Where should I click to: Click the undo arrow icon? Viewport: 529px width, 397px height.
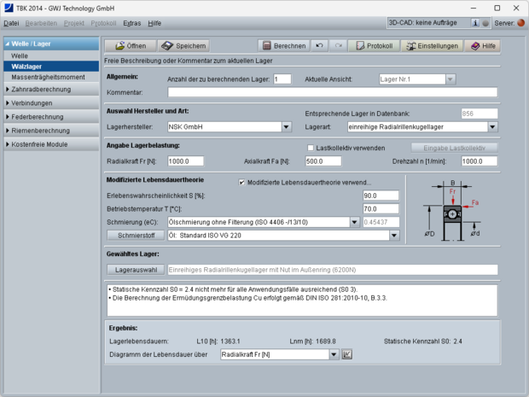[319, 45]
